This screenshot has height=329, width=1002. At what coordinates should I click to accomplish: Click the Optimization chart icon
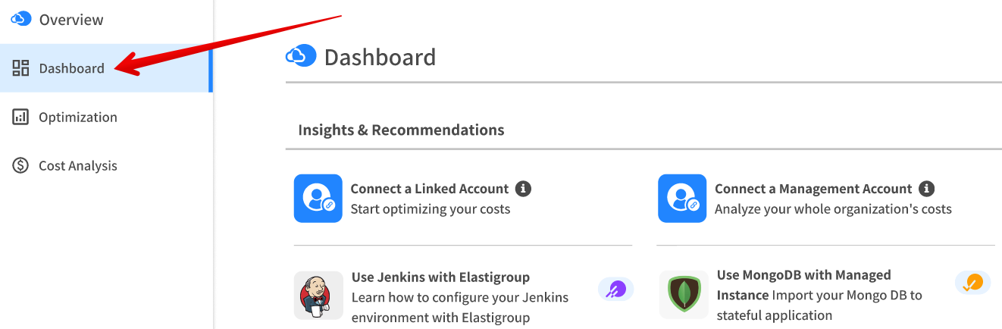point(20,117)
